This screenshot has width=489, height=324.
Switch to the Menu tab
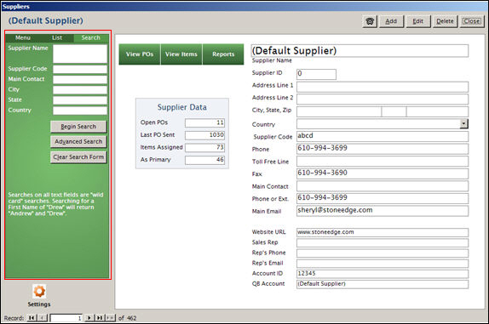tap(23, 37)
